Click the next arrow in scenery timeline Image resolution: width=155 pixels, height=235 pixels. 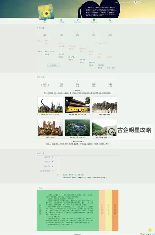(x=49, y=85)
